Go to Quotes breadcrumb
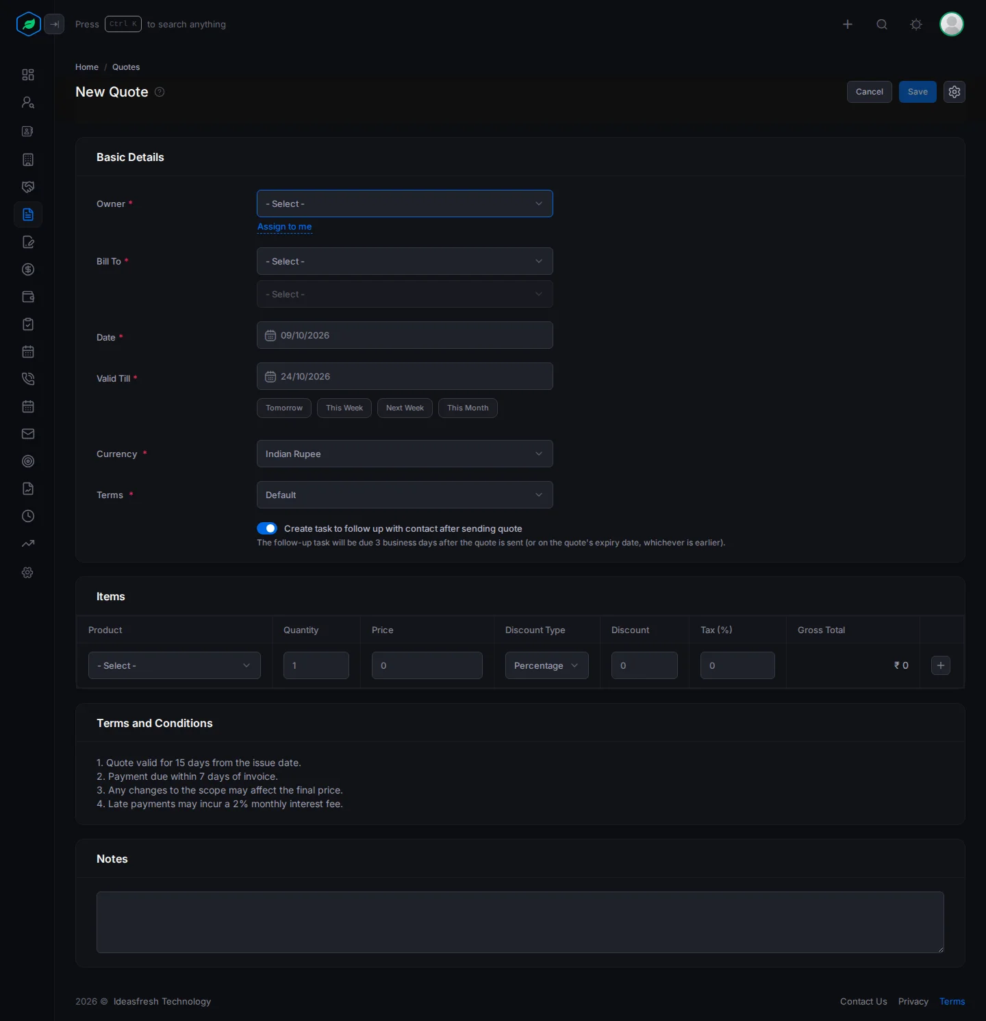The image size is (986, 1021). tap(126, 67)
